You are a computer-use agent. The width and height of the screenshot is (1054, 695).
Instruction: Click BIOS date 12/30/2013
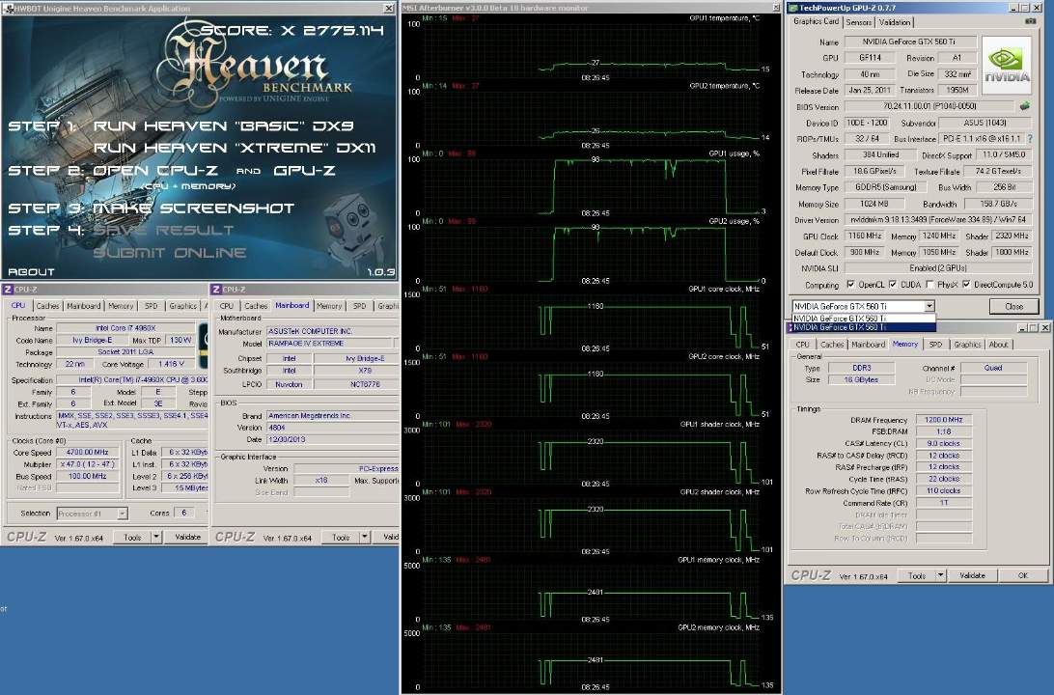pos(333,439)
